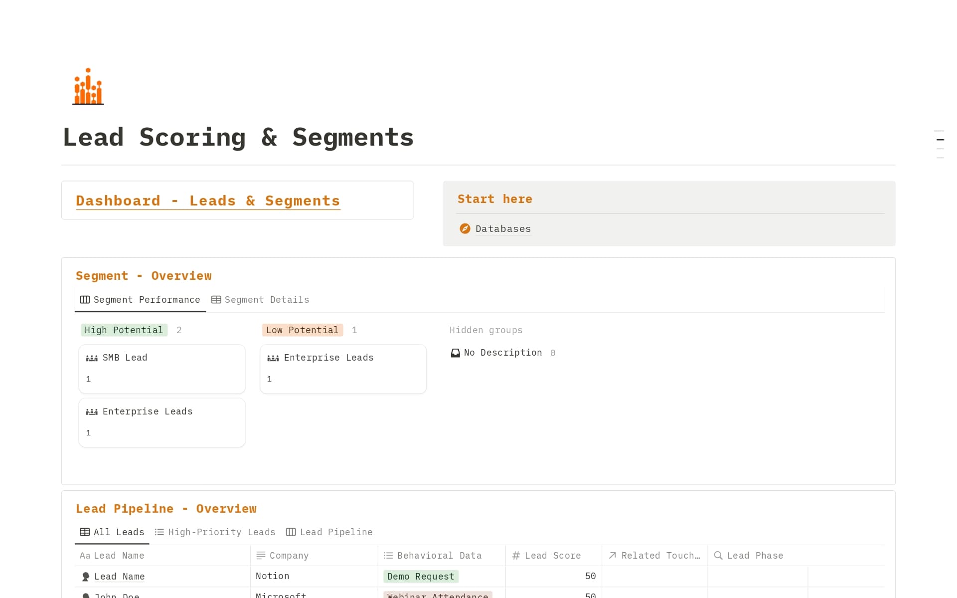Click the Hidden groups label

point(486,330)
